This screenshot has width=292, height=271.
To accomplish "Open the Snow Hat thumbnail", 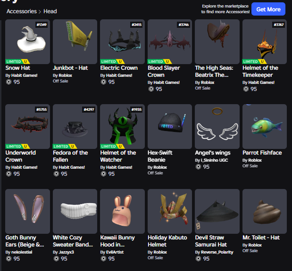I will 27,41.
